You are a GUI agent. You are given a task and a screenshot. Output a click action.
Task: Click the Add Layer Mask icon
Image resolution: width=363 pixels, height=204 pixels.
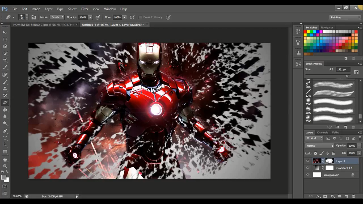click(x=325, y=196)
